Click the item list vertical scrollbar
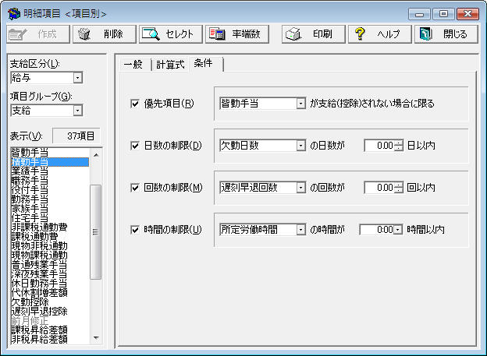Screen dimensions: 487x356 click(x=96, y=231)
